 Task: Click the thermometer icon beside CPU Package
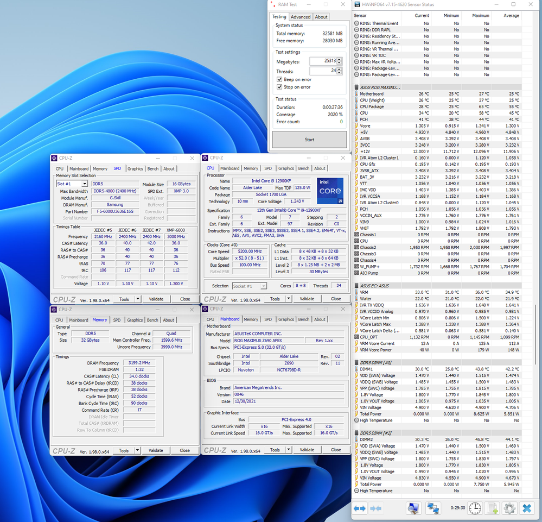point(356,106)
